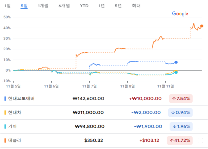
Task: Switch to the 5년 range tab
Action: [118, 6]
